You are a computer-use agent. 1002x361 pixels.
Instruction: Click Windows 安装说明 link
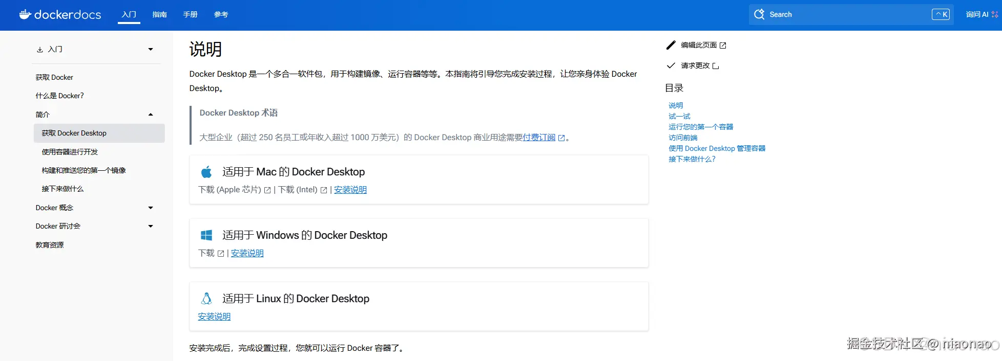[247, 253]
